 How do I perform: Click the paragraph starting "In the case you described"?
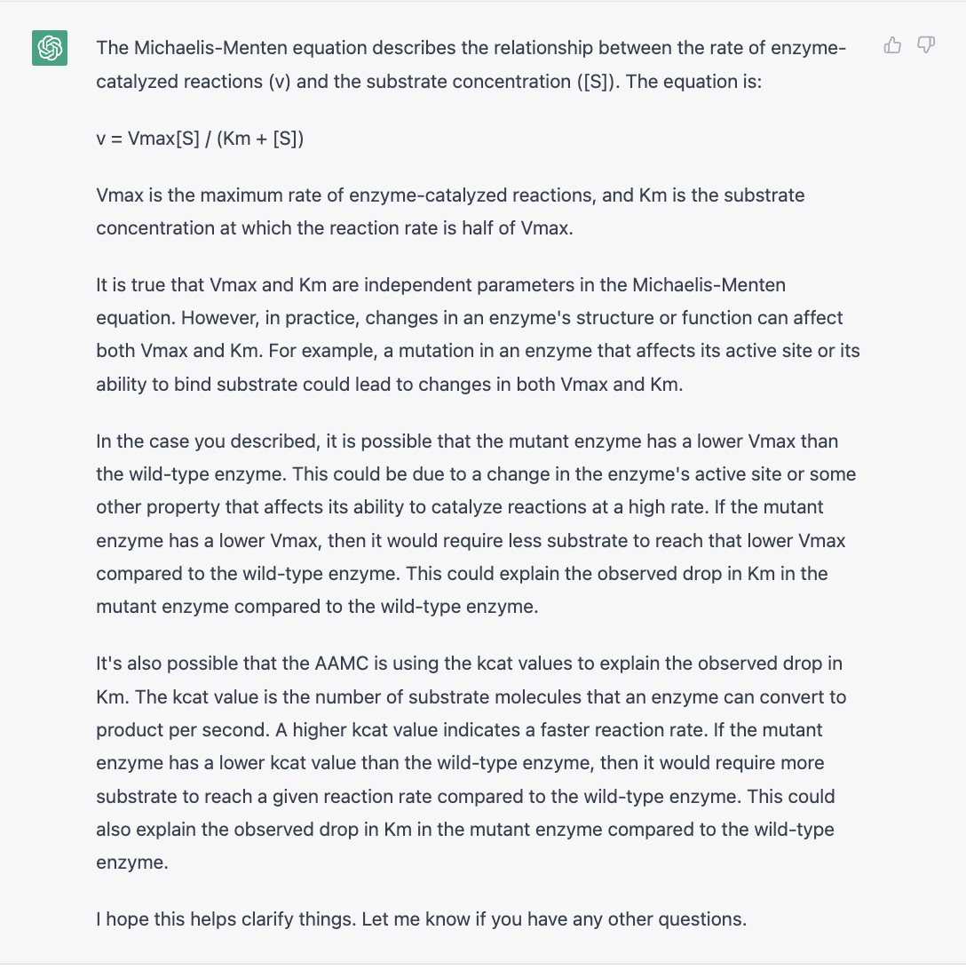[x=476, y=523]
